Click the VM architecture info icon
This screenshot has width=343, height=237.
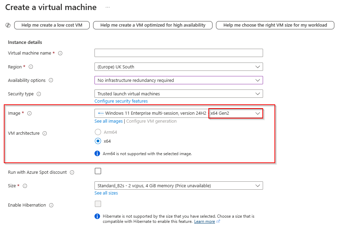45,133
